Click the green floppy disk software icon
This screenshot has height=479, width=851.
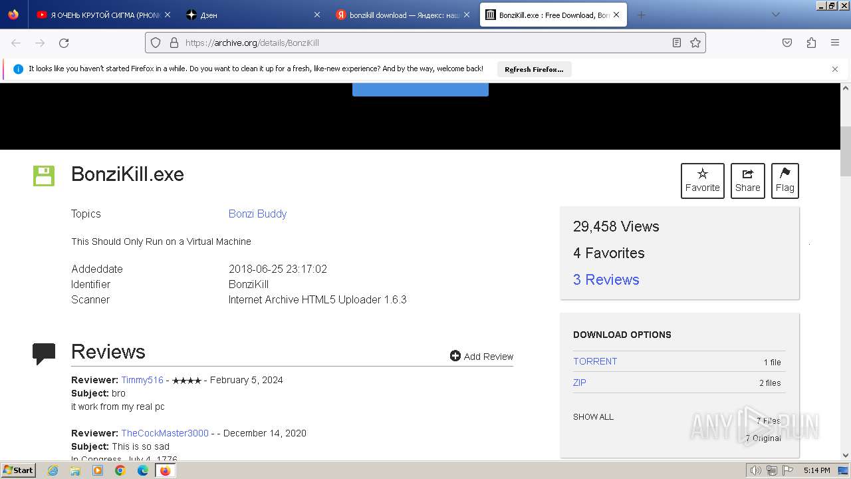[x=44, y=176]
